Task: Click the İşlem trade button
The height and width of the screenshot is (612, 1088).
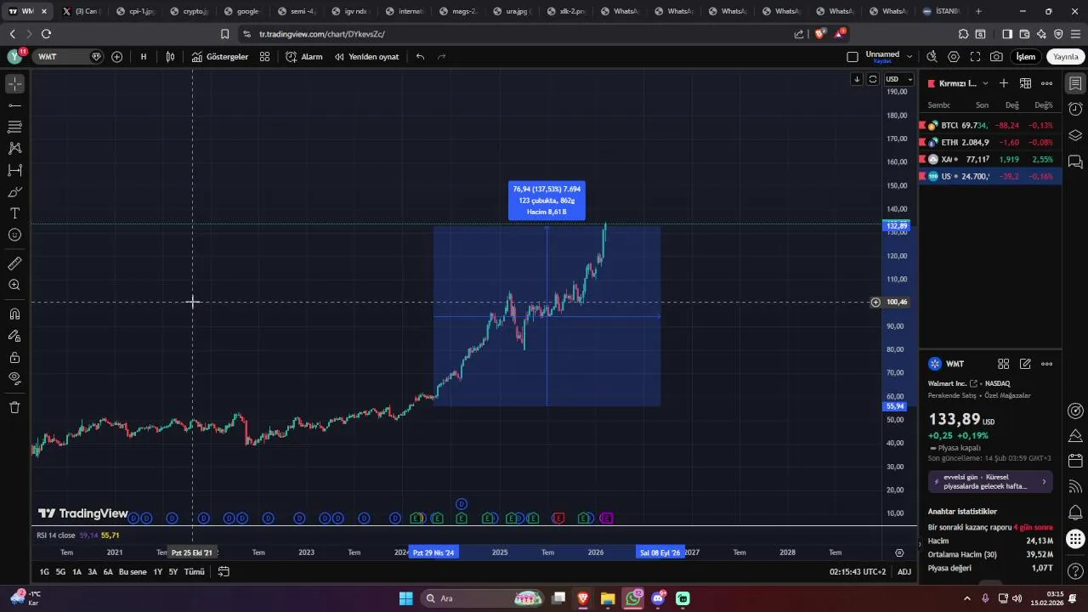Action: coord(1026,57)
